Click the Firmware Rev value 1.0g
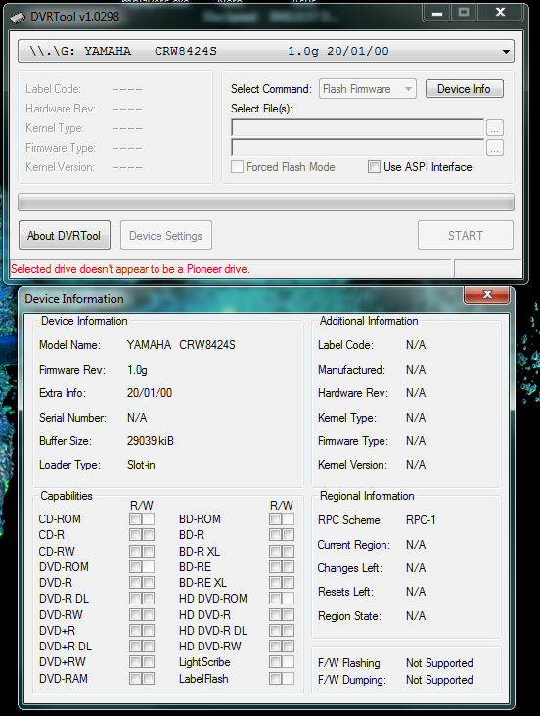Viewport: 540px width, 716px height. 137,370
